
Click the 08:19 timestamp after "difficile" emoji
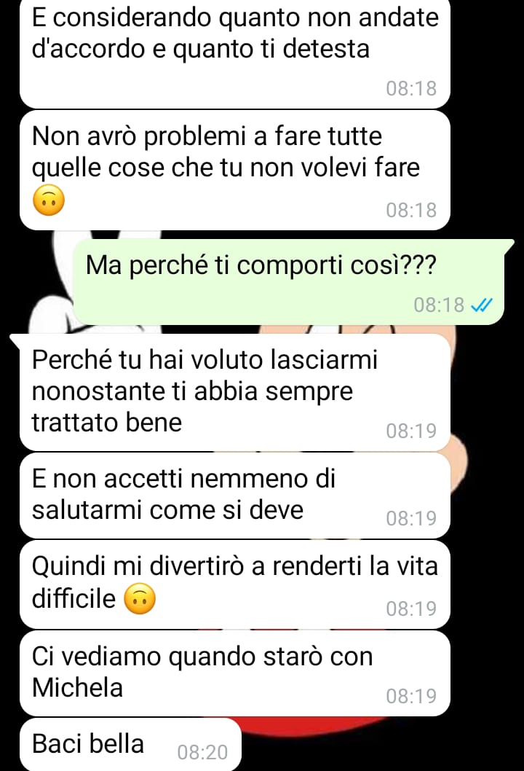coord(411,608)
